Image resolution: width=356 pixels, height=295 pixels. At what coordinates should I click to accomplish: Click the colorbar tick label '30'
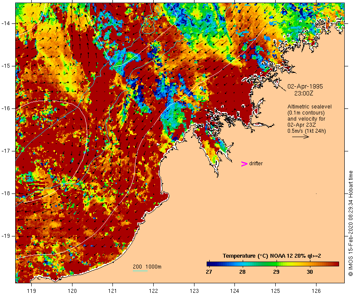point(310,272)
